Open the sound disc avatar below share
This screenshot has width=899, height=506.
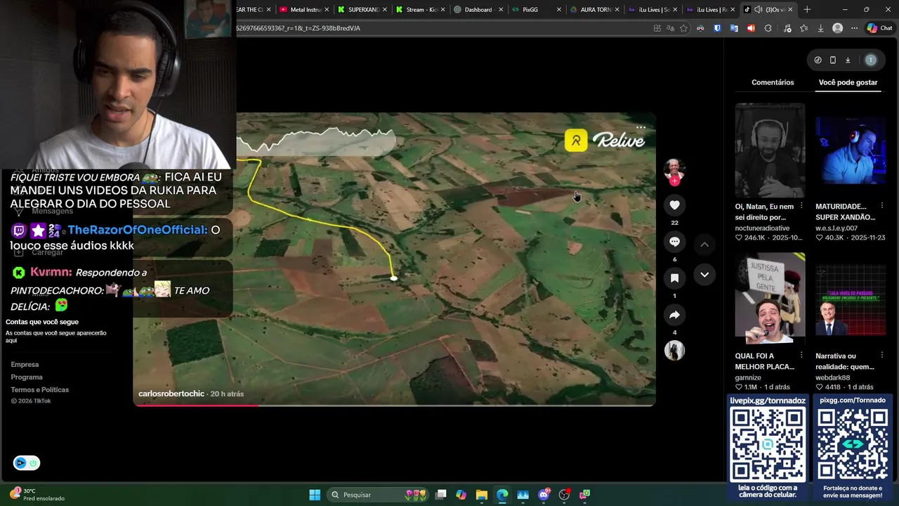point(674,350)
